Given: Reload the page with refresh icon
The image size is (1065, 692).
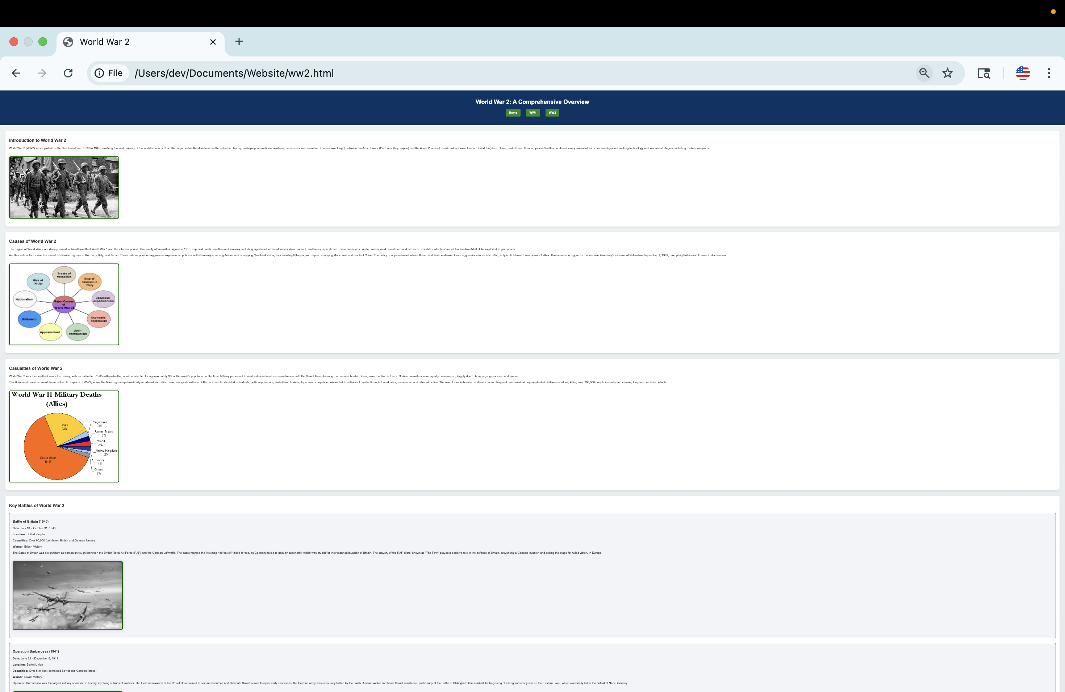Looking at the screenshot, I should coord(68,73).
